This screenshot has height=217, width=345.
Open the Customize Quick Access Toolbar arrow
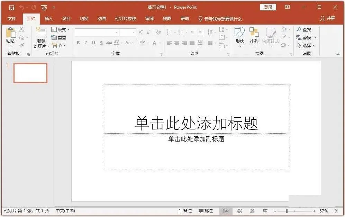pyautogui.click(x=54, y=8)
